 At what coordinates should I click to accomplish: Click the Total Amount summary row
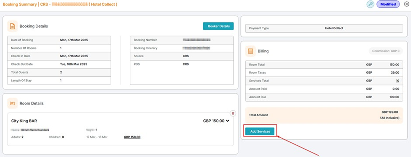(x=324, y=115)
